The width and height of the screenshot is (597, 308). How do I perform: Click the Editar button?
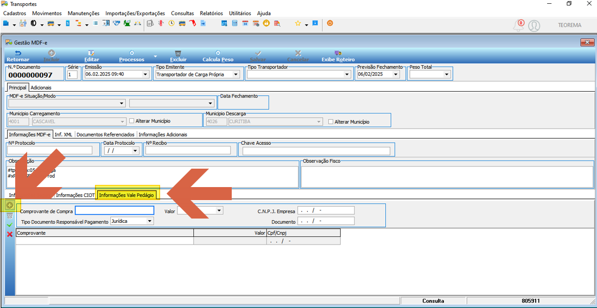[x=92, y=56]
